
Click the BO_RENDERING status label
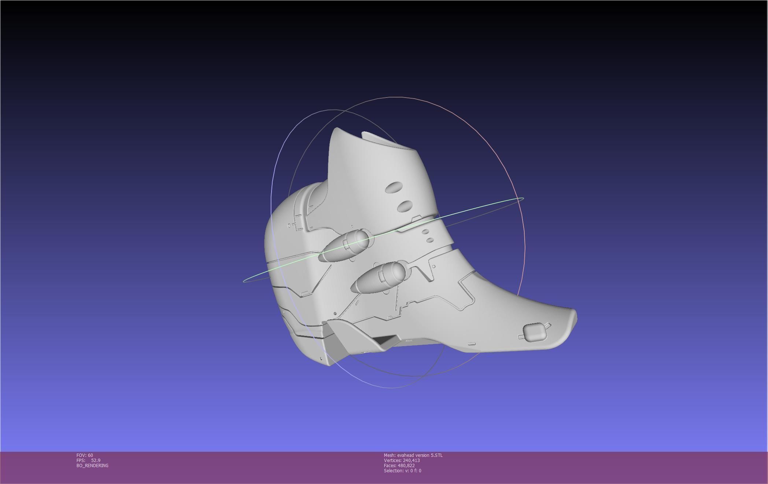coord(92,465)
